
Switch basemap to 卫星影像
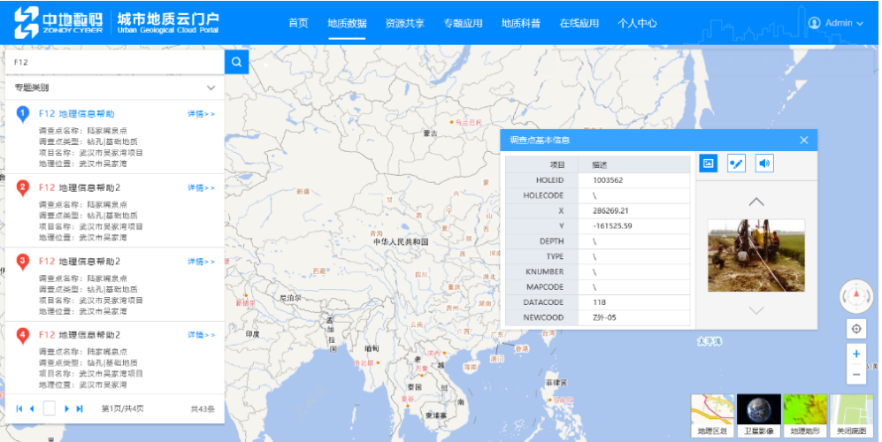(x=759, y=415)
